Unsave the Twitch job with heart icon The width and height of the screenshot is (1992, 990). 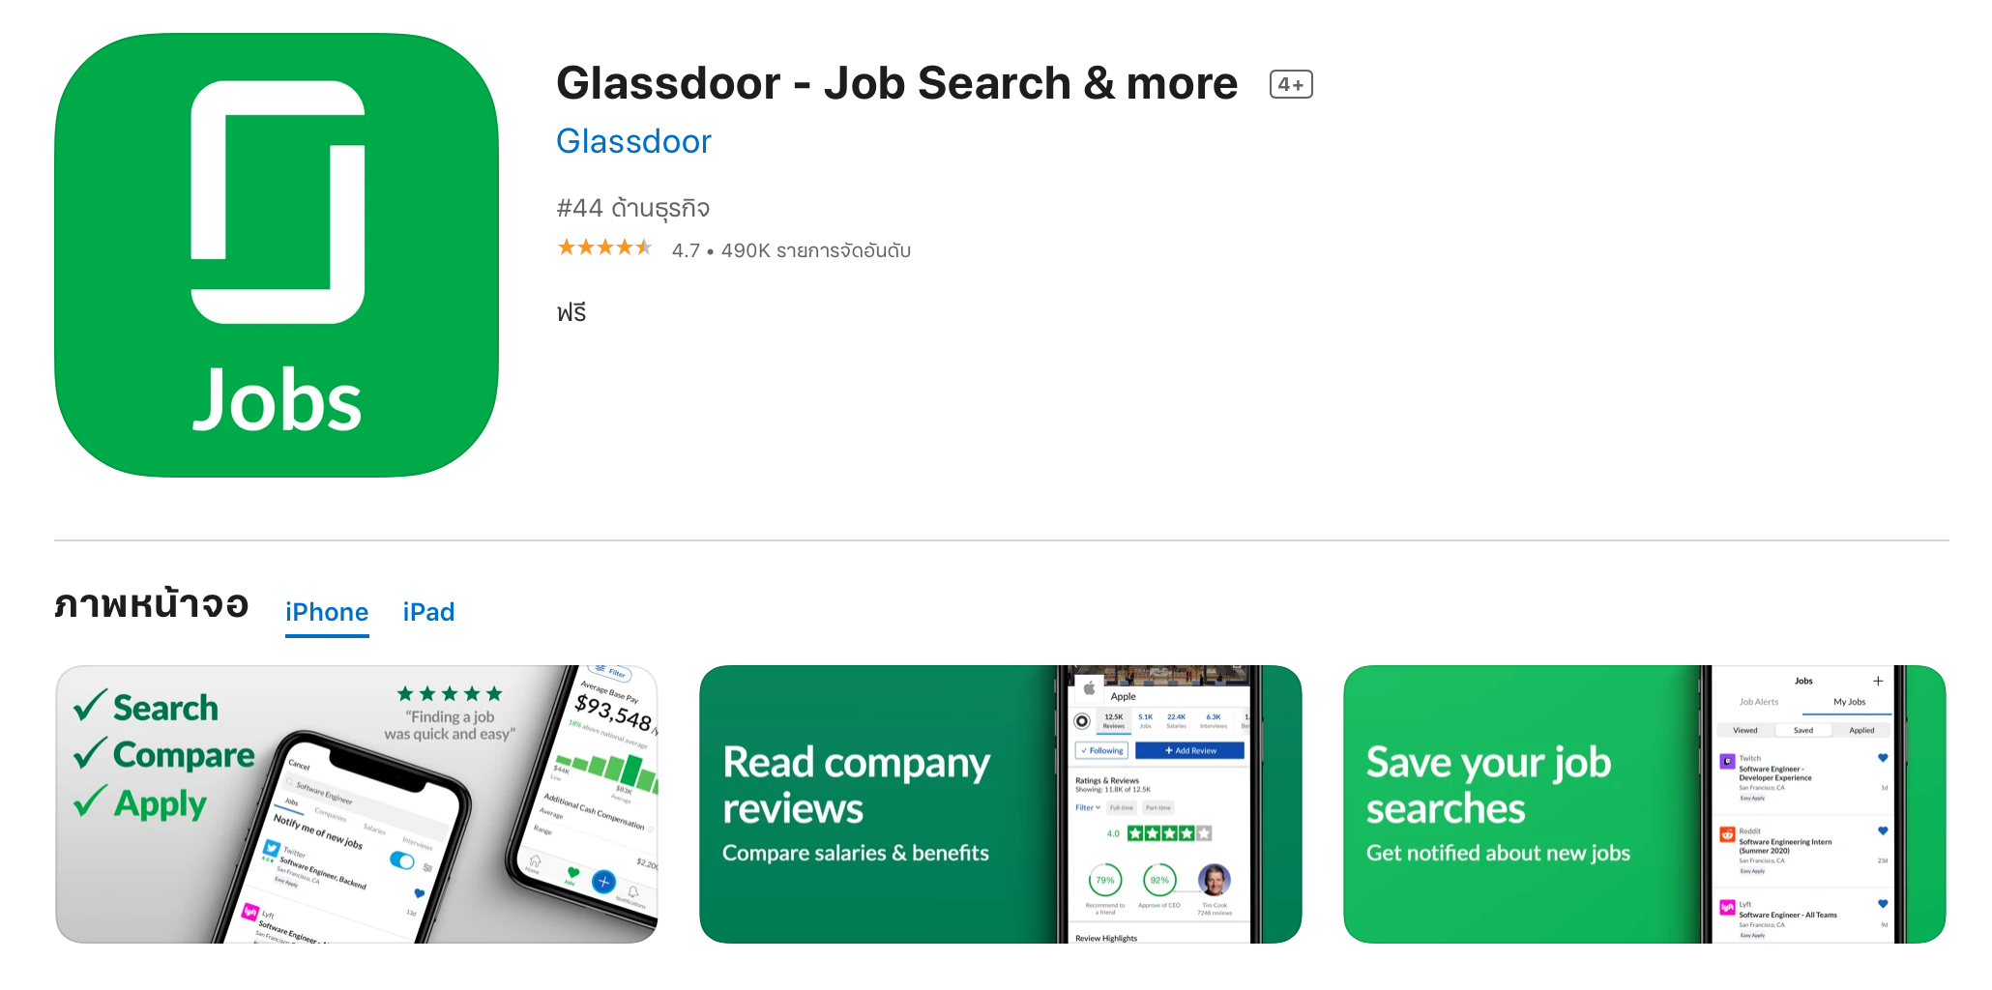pyautogui.click(x=1883, y=758)
